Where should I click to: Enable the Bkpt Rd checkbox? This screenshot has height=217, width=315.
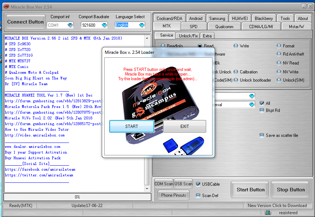point(262,110)
